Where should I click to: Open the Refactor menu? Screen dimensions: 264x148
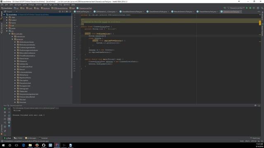tap(39, 5)
